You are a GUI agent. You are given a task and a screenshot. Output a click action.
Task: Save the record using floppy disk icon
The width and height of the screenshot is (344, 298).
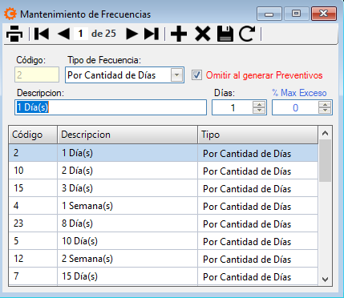click(x=225, y=34)
